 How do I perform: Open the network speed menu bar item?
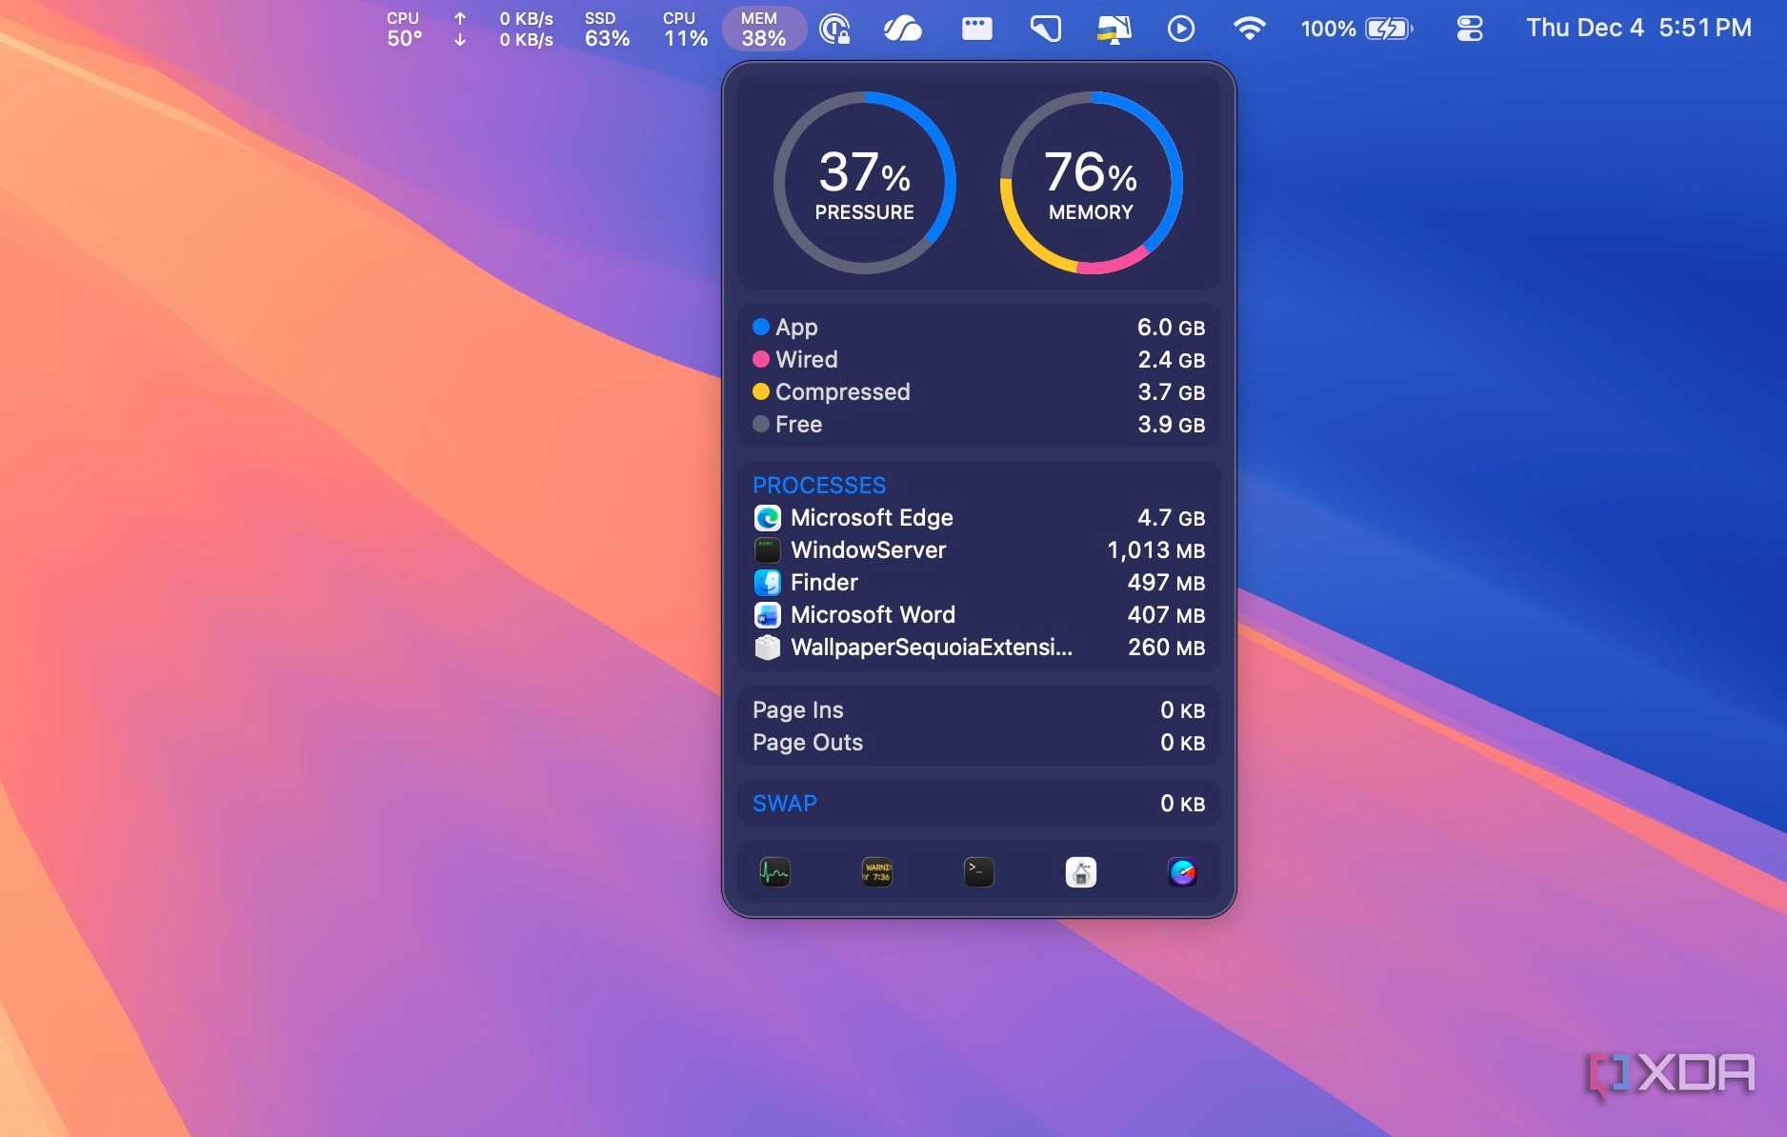(504, 29)
